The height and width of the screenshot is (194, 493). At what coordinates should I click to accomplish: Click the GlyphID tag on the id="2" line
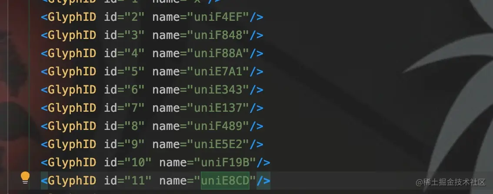pos(72,17)
